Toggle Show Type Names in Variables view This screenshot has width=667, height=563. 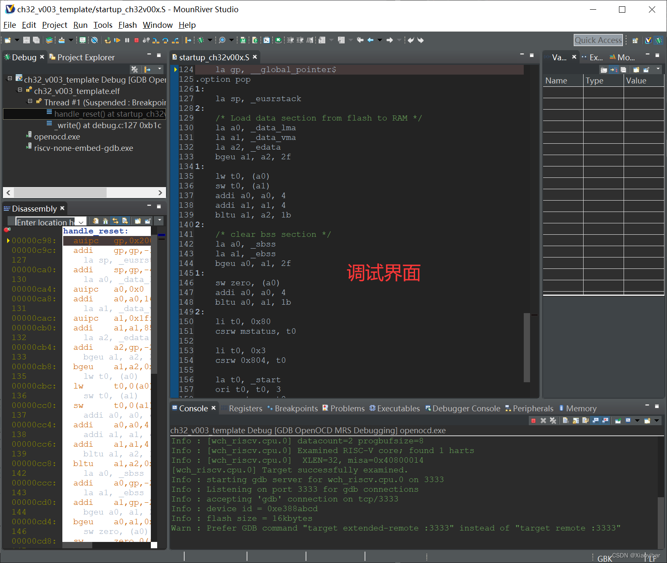[604, 70]
